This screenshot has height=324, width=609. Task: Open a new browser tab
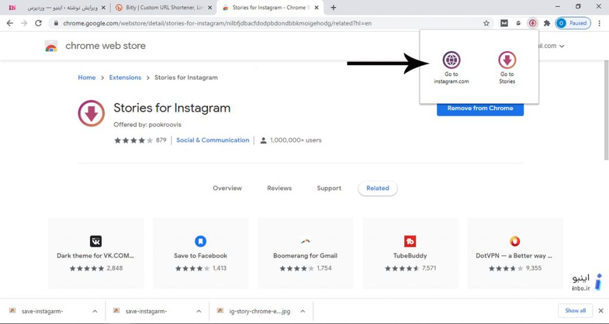tap(333, 7)
